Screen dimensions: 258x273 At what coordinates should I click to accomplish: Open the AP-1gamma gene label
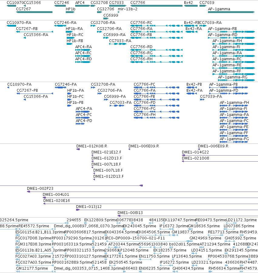pos(219,9)
